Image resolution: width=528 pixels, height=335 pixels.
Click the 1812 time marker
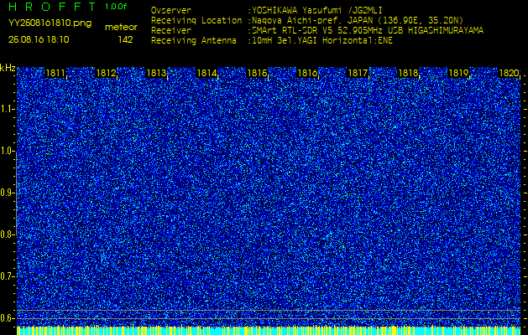pos(106,73)
